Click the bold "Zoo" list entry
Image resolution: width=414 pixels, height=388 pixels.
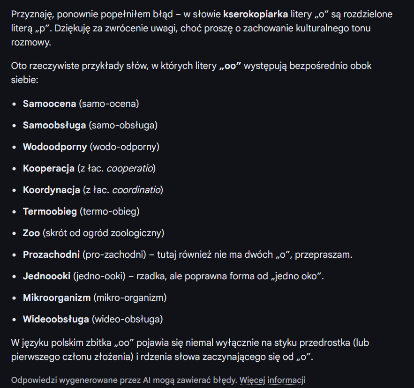pyautogui.click(x=31, y=233)
